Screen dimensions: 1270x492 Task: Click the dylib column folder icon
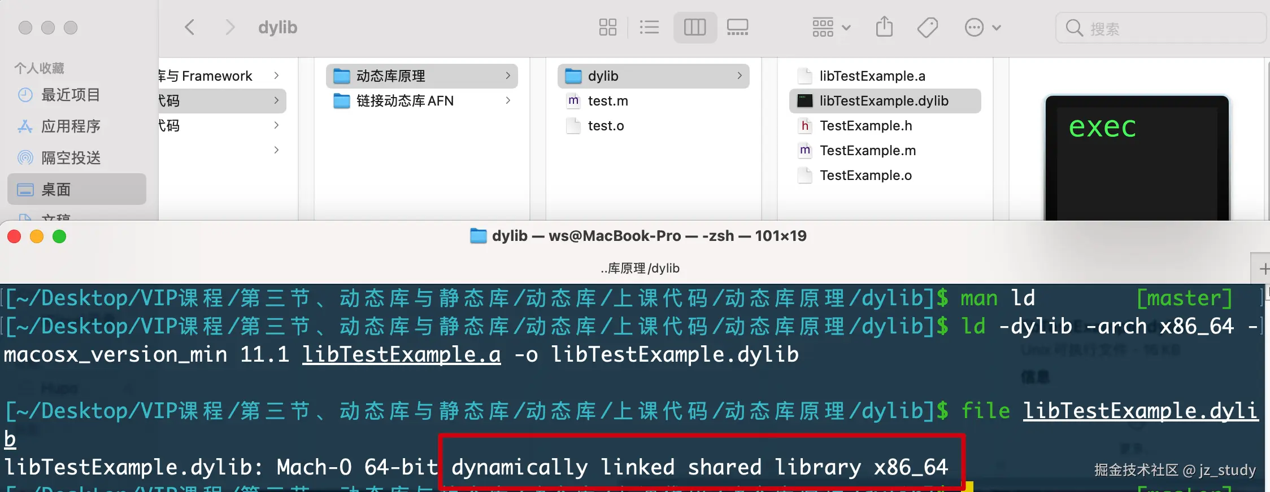click(573, 76)
